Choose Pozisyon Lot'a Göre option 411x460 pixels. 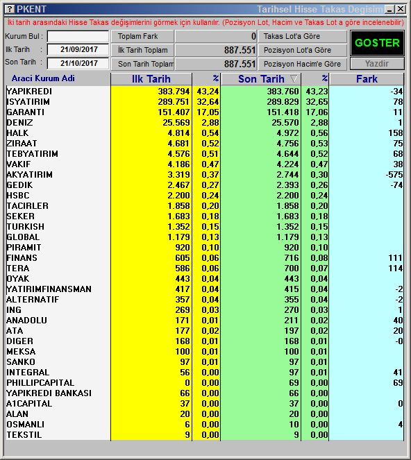[x=303, y=50]
